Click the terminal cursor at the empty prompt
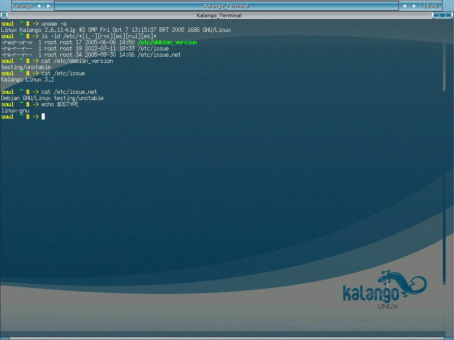 [x=43, y=116]
